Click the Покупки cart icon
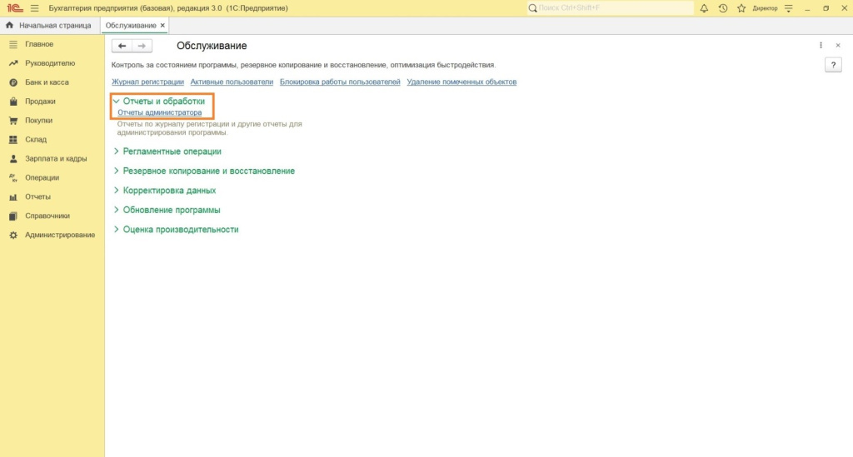Viewport: 853px width, 457px height. [x=13, y=121]
